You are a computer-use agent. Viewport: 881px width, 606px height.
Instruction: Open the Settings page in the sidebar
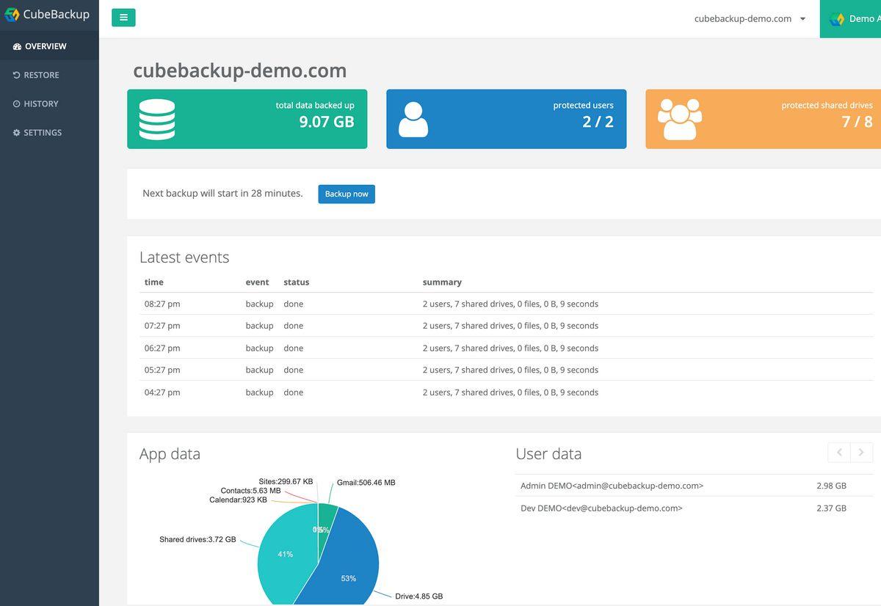(43, 133)
